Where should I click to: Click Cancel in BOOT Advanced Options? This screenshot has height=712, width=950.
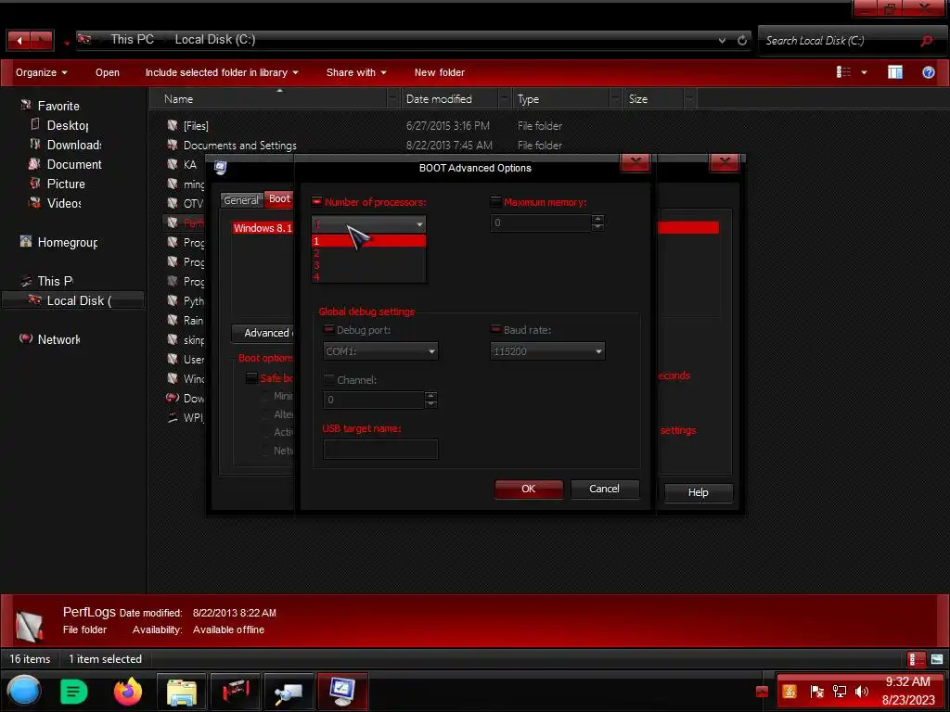(x=604, y=489)
